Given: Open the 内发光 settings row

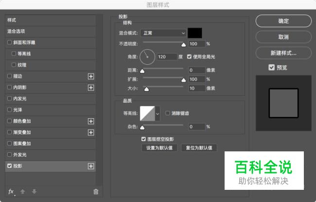Looking at the screenshot, I should 51,99.
